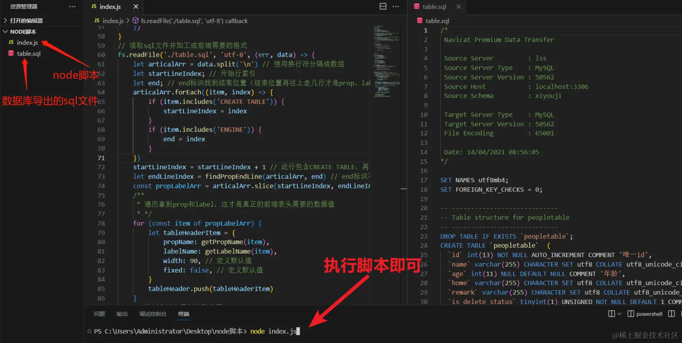Viewport: 682px width, 343px height.
Task: Select the 终端 panel tab
Action: 183,314
